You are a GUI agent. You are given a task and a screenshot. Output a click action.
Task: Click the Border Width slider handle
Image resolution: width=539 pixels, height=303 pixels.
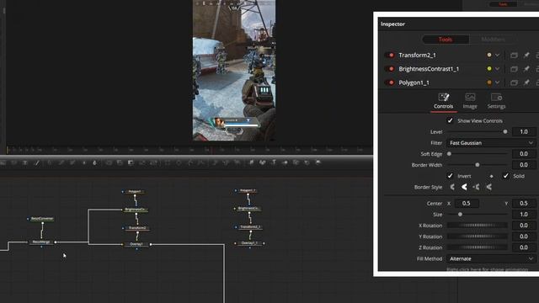pyautogui.click(x=478, y=165)
